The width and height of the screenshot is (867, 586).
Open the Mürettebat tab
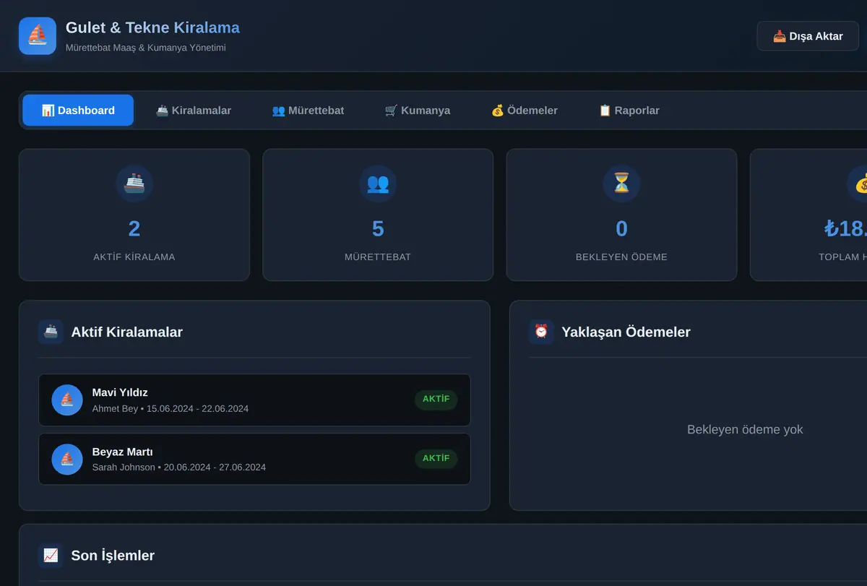pos(308,111)
